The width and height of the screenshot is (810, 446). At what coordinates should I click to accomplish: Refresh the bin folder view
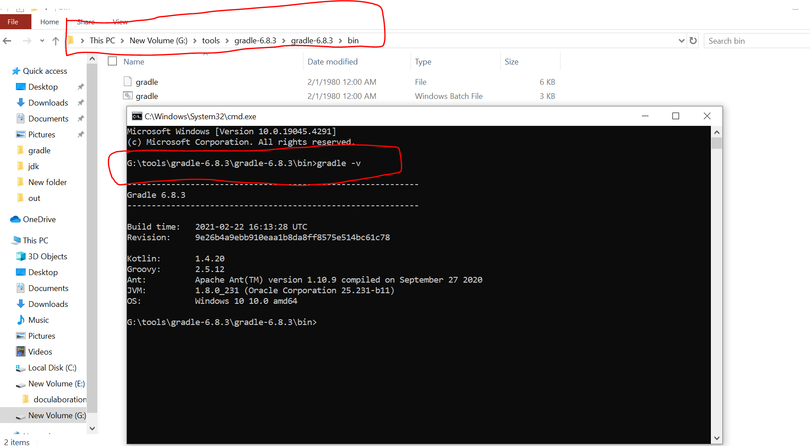click(693, 41)
